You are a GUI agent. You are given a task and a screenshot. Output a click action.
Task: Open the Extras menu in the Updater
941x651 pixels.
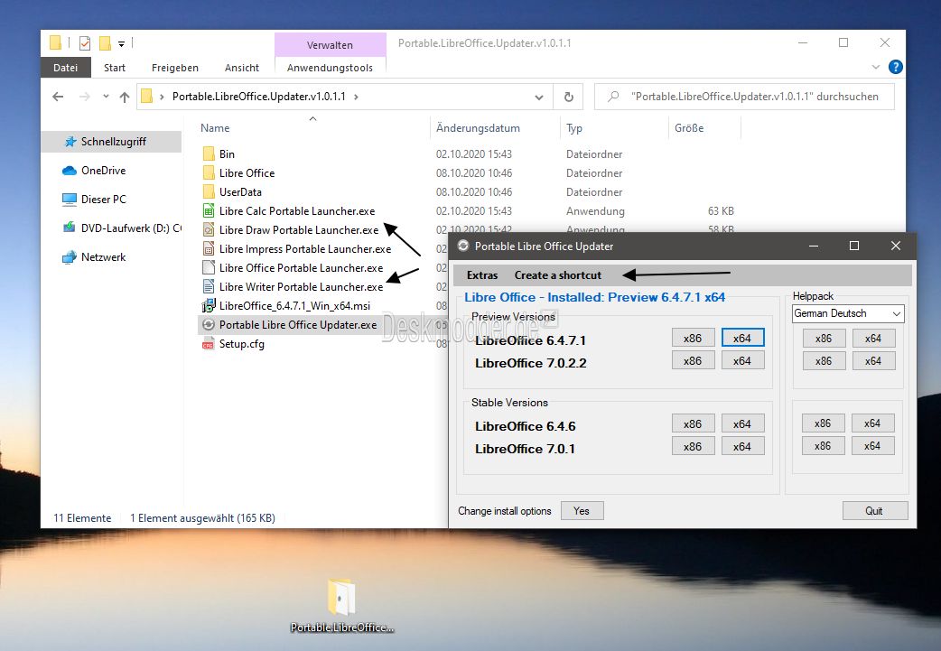point(482,275)
